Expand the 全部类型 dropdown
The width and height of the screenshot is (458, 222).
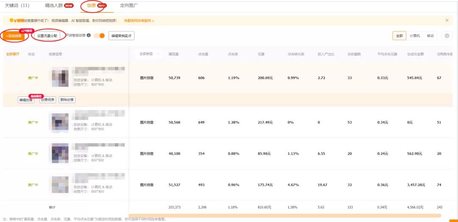[148, 54]
